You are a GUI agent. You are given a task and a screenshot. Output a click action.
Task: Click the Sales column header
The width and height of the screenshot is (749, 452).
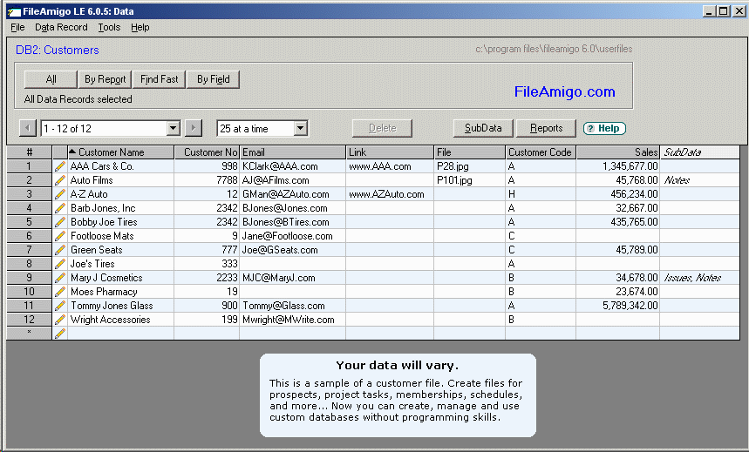coord(617,152)
